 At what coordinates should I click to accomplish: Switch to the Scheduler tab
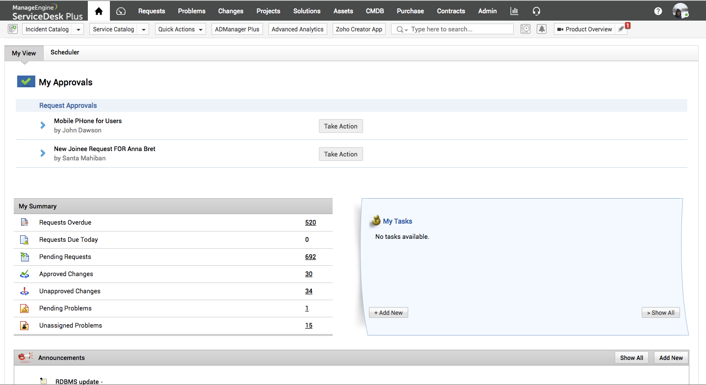coord(65,52)
